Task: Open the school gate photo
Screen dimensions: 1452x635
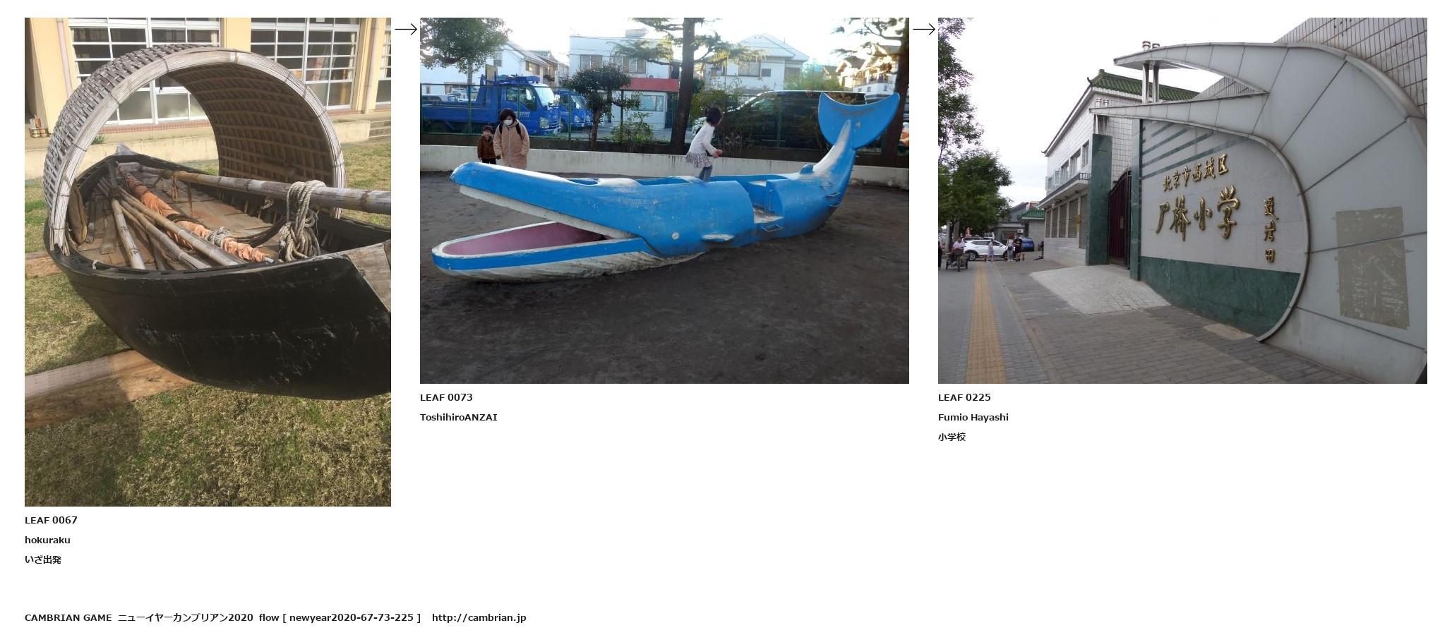Action: [x=1182, y=200]
